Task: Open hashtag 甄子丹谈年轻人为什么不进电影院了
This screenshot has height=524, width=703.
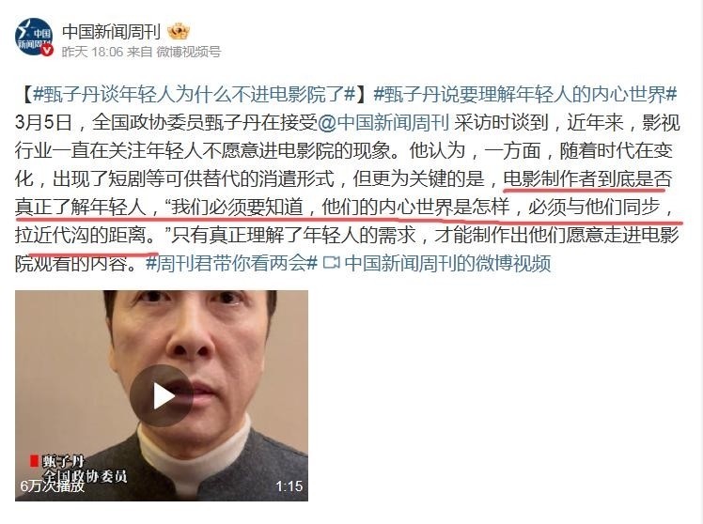Action: tap(195, 95)
